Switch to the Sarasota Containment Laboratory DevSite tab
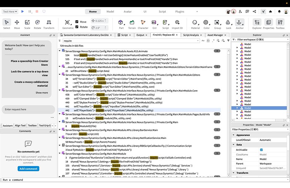This screenshot has width=290, height=188. tap(86, 35)
